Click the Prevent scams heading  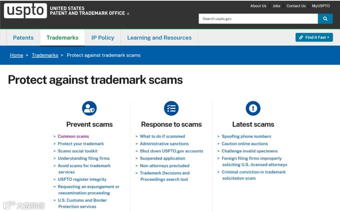click(x=89, y=124)
